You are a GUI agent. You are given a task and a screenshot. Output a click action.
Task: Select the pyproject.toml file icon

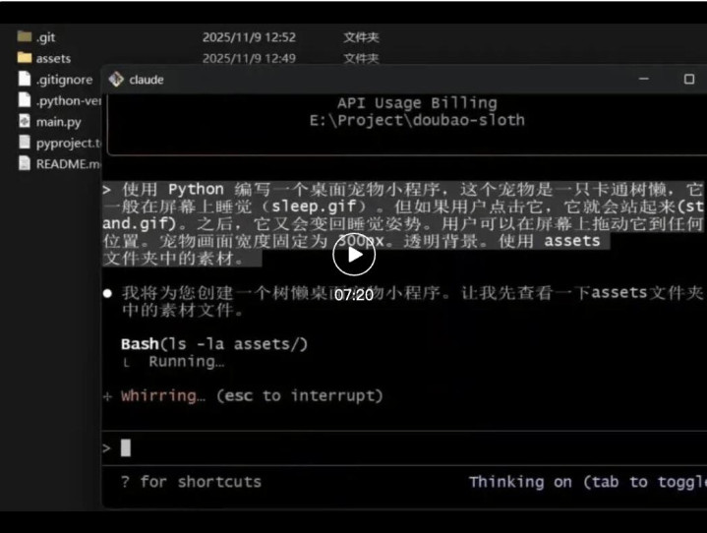click(25, 142)
